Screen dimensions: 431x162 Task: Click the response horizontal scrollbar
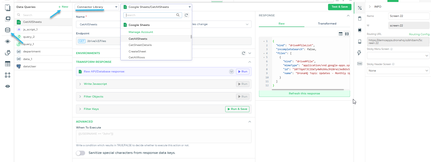coord(308,90)
